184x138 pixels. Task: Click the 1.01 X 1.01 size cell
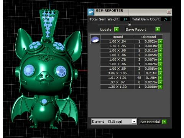point(117,78)
